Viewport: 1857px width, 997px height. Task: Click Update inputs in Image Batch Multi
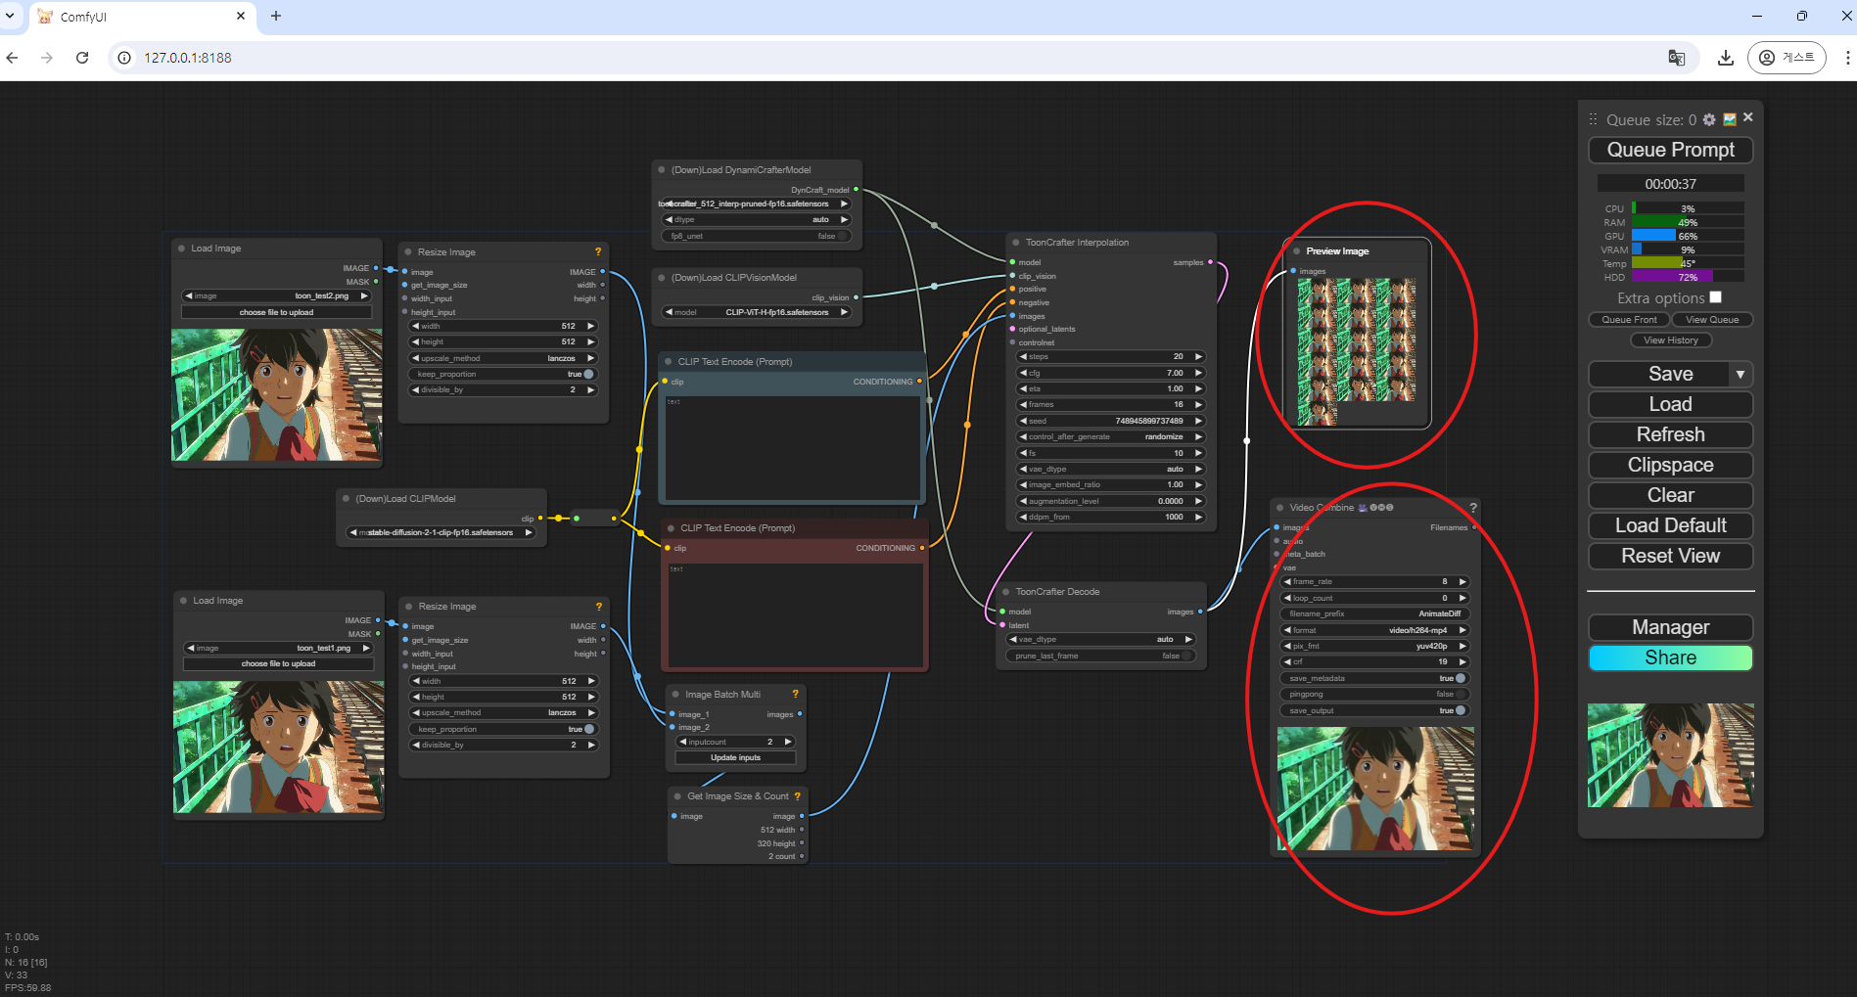pos(735,757)
